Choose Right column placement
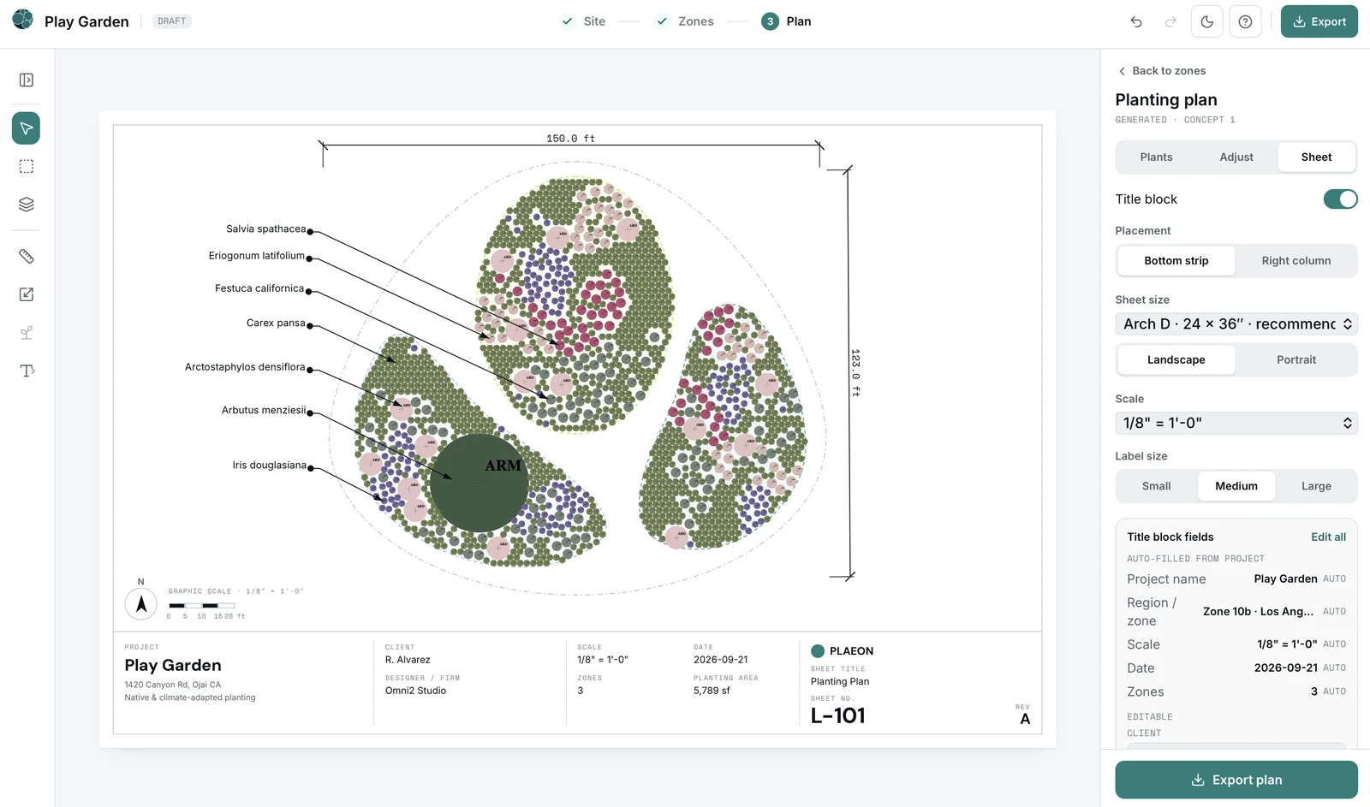The image size is (1370, 807). (1296, 261)
